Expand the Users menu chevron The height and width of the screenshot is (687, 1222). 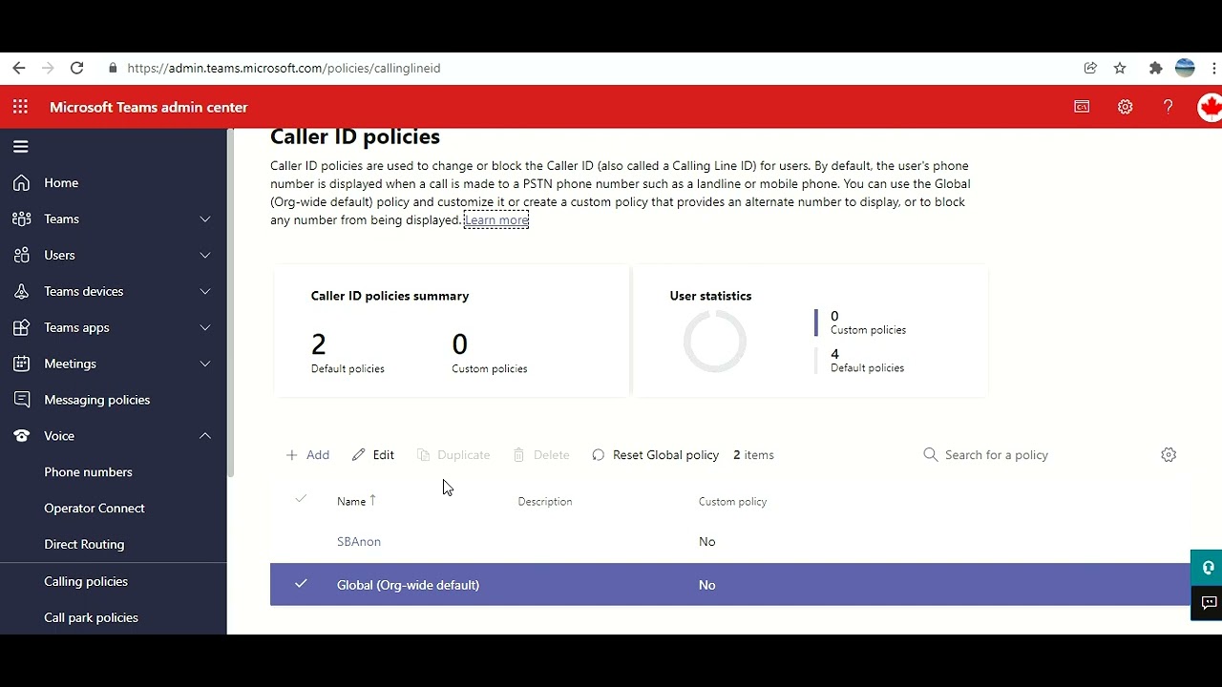pyautogui.click(x=205, y=256)
